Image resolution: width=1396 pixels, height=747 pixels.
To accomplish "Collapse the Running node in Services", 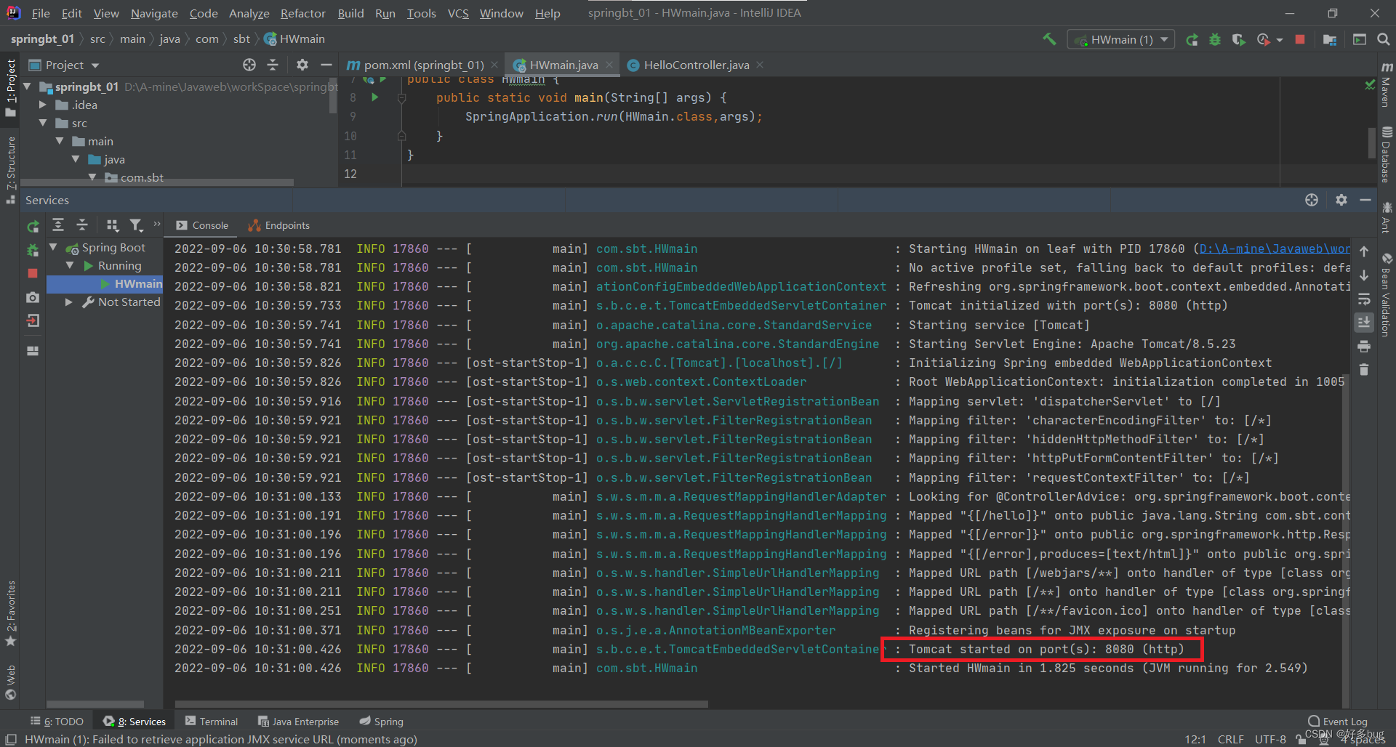I will coord(70,266).
